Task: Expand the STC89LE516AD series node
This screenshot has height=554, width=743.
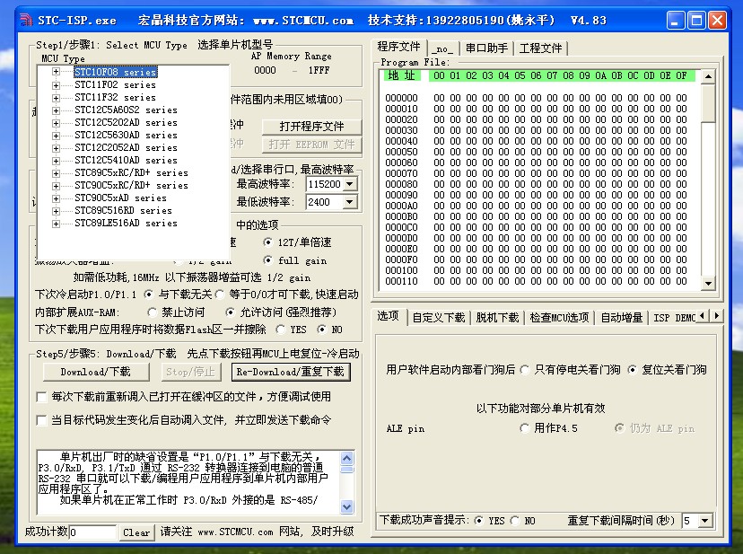Action: pos(56,224)
